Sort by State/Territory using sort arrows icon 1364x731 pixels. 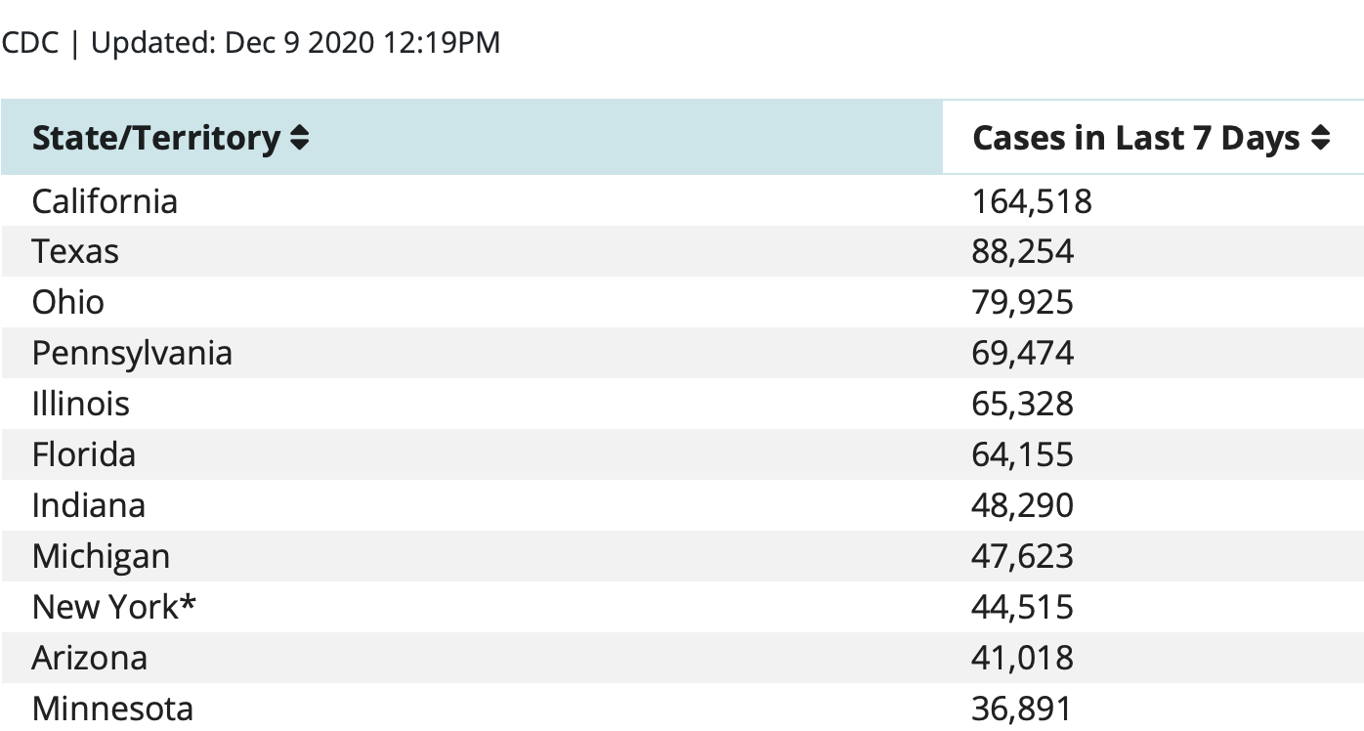300,139
